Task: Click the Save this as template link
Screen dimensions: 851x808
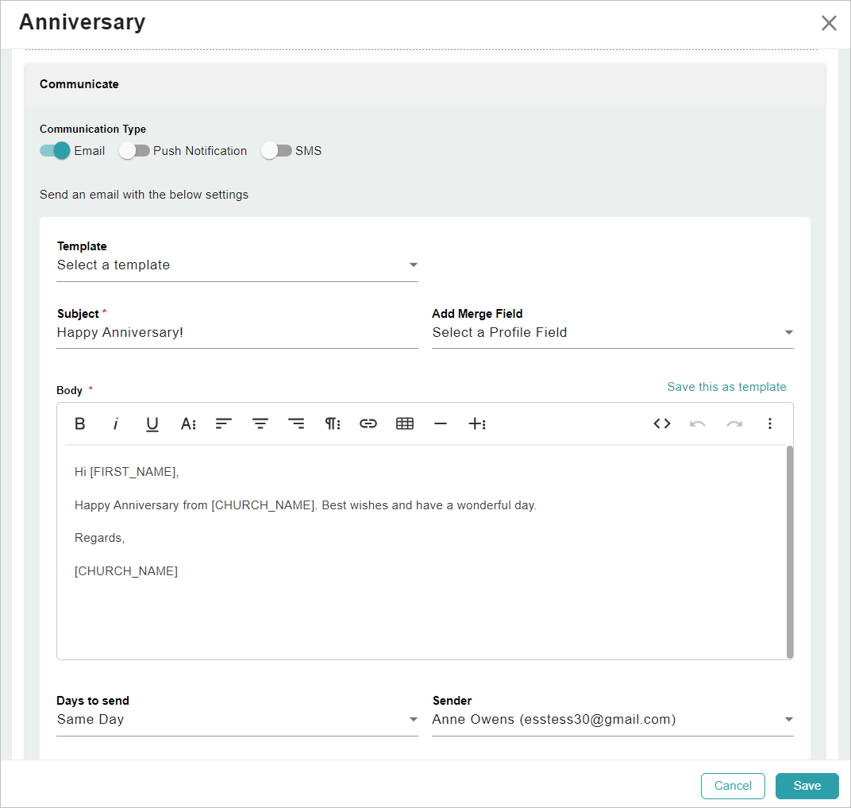Action: click(x=726, y=387)
